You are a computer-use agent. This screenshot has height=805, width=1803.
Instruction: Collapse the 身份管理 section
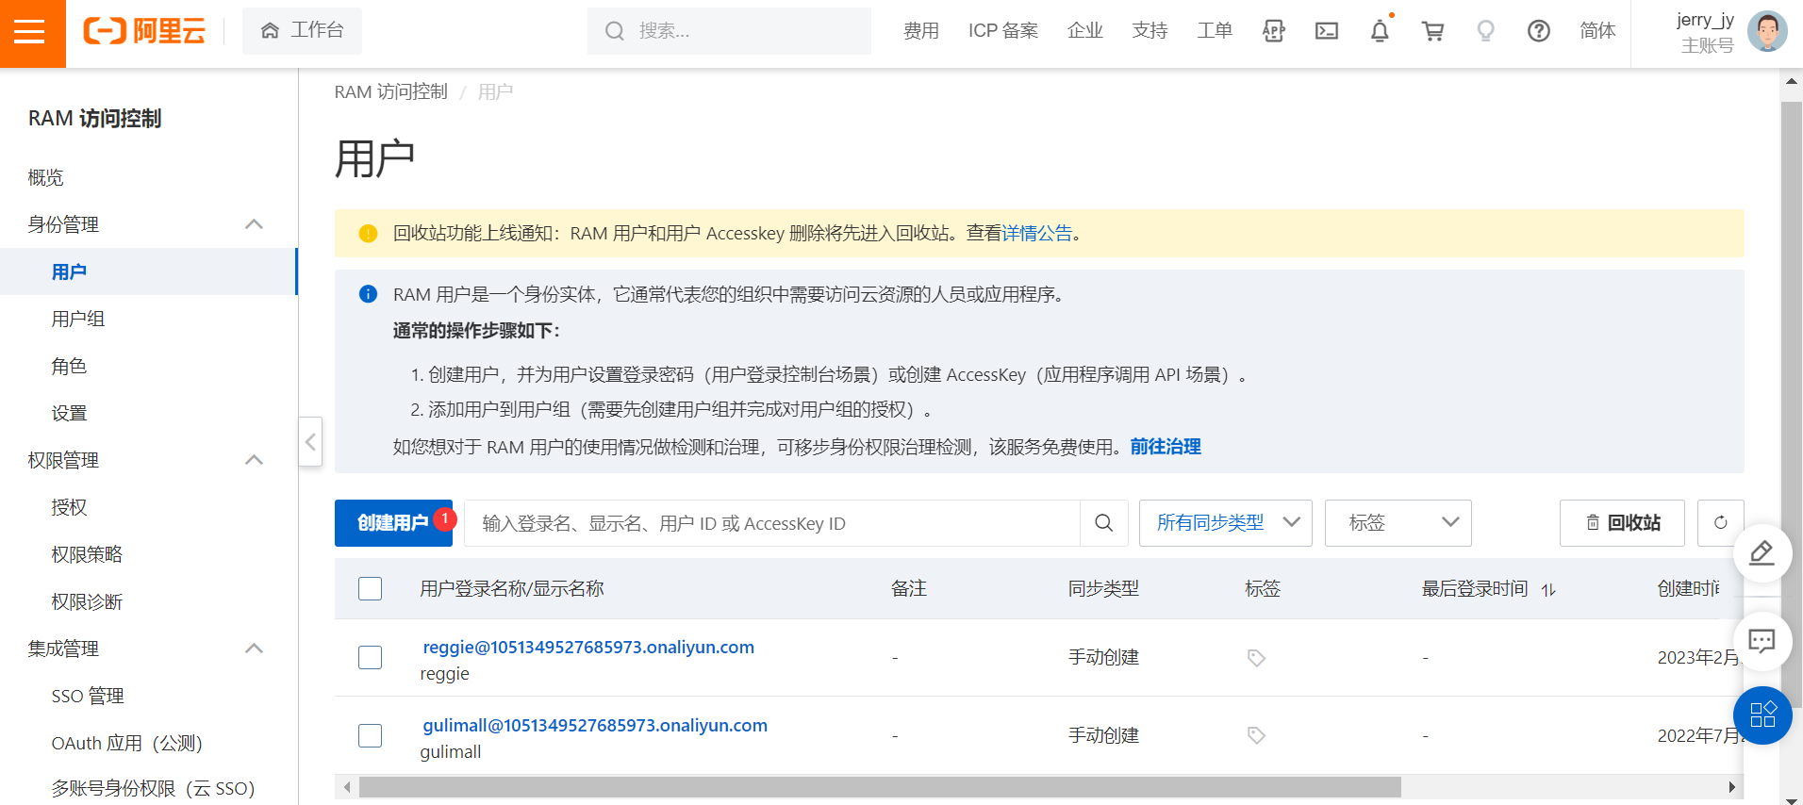tap(254, 224)
